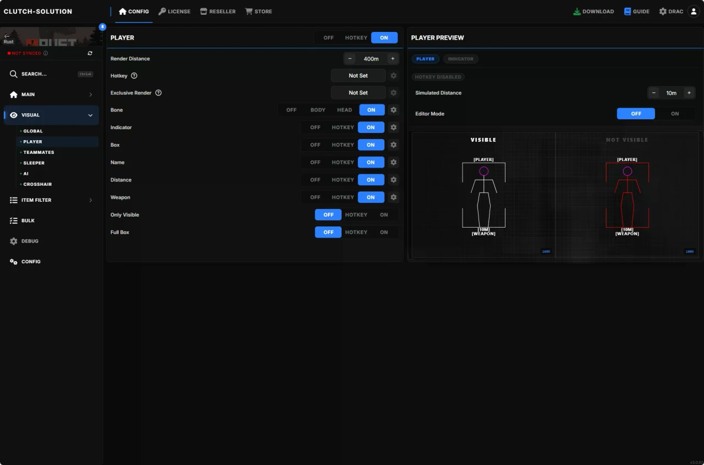
Task: Set Box to HOTKEY
Action: 343,145
